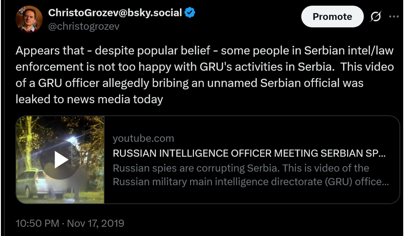Open the RUSSIAN INTELLIGENCE OFFICER MEETING video title

pyautogui.click(x=249, y=154)
